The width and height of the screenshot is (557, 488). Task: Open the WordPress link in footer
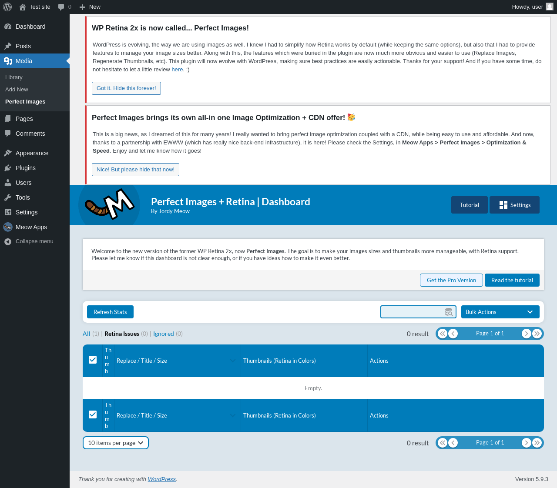[x=162, y=479]
